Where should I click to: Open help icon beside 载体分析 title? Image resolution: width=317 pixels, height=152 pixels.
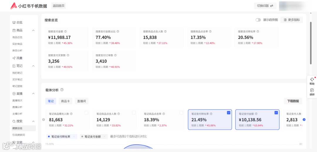[x=62, y=90]
